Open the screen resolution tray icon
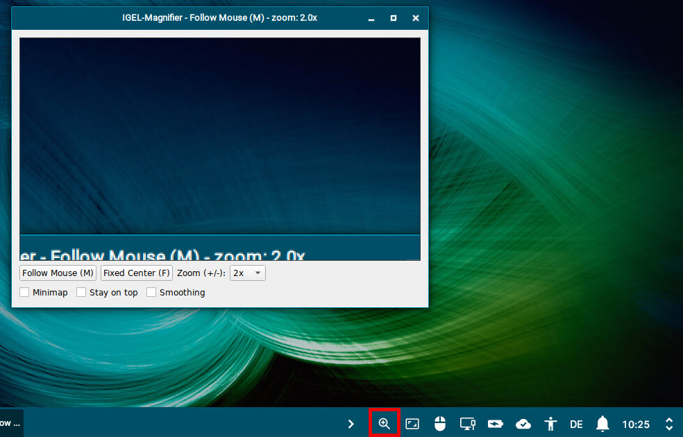The image size is (683, 437). pos(412,424)
